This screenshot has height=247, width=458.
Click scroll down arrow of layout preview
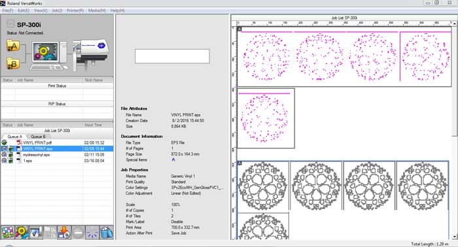(x=455, y=237)
